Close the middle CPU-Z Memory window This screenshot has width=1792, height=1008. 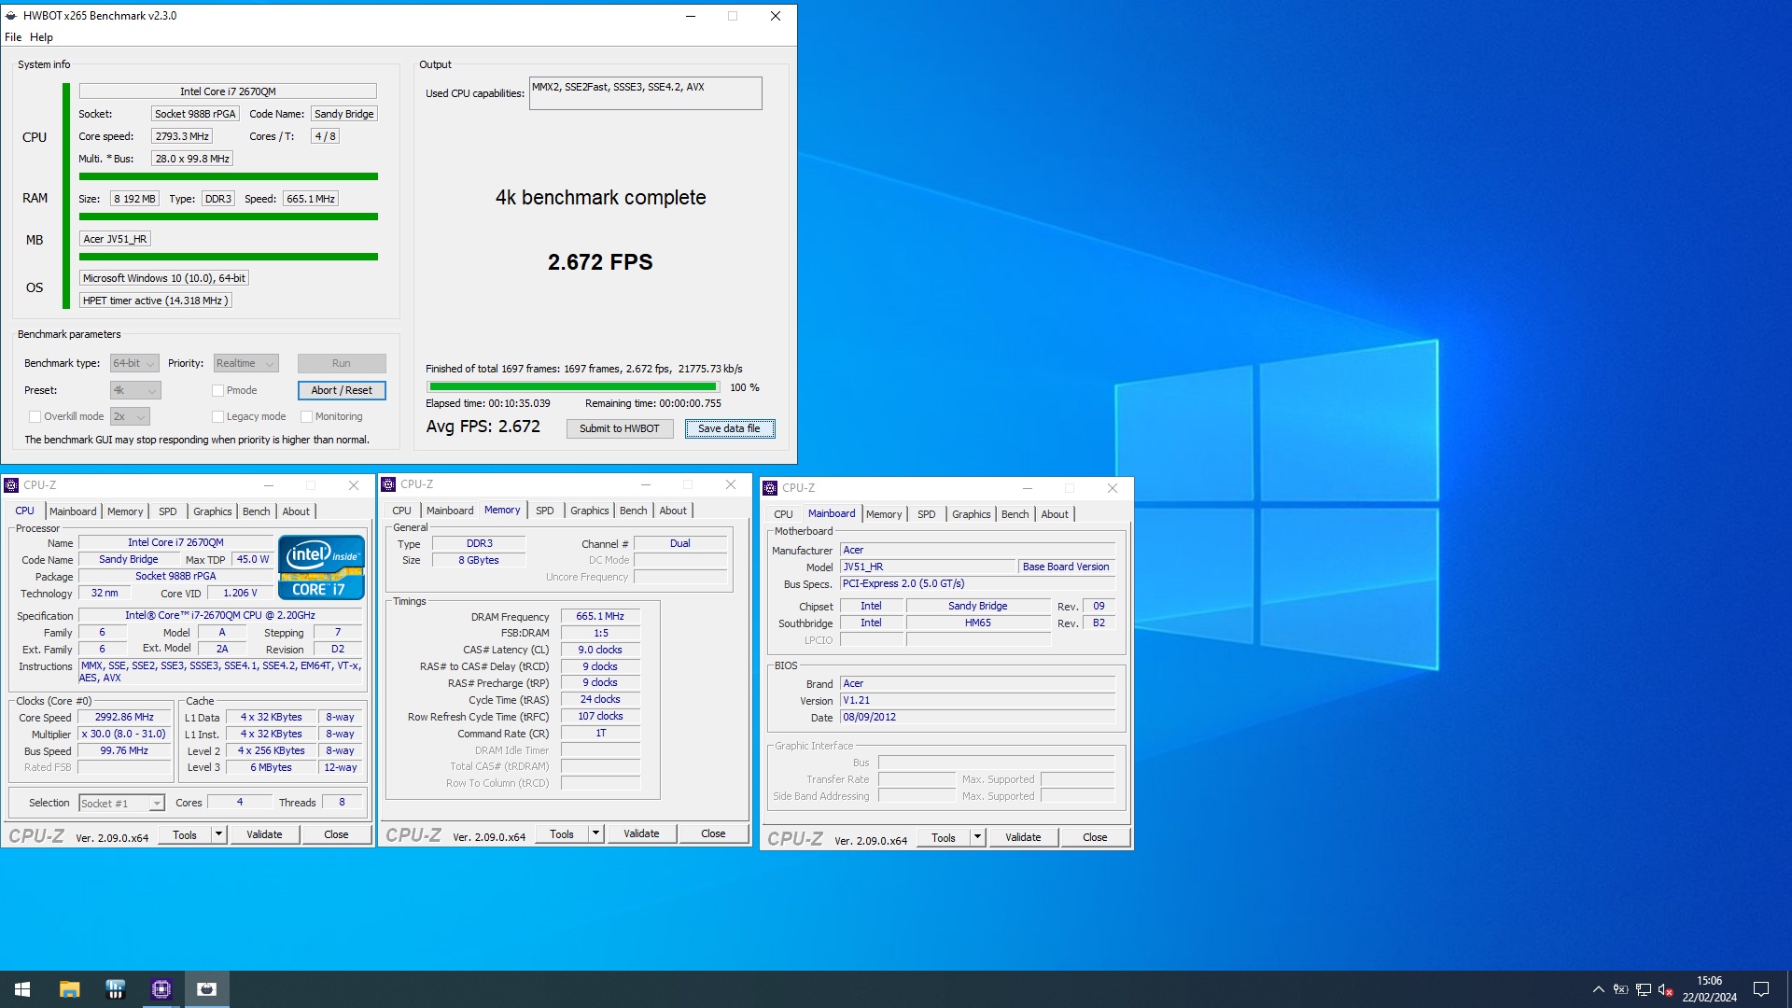(x=731, y=484)
